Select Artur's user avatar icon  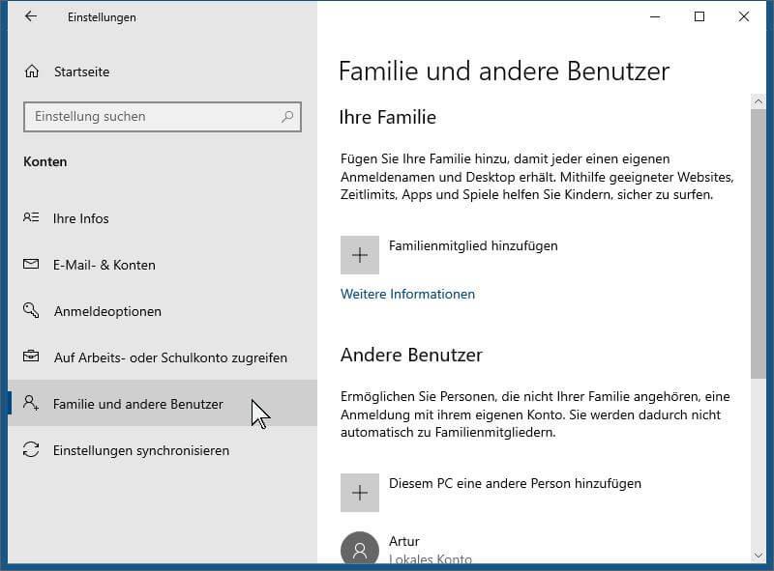(360, 549)
